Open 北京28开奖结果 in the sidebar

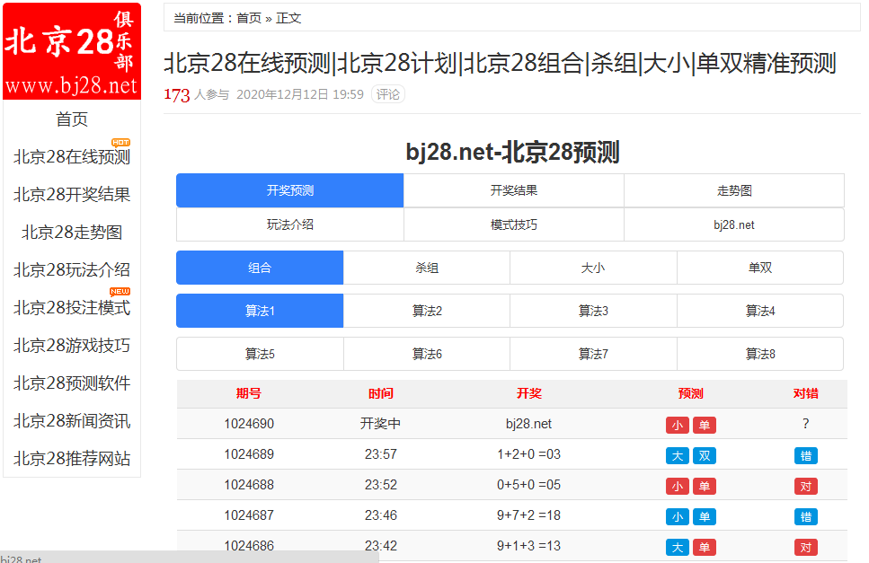[x=72, y=195]
